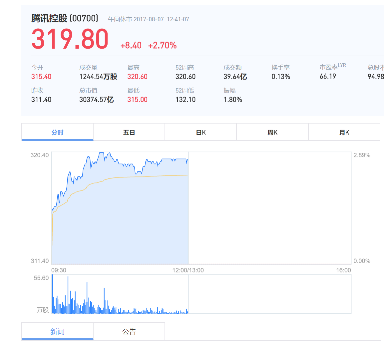Viewport: 384px width, 346px height.
Task: Open the 公告 announcements tab
Action: pyautogui.click(x=129, y=331)
